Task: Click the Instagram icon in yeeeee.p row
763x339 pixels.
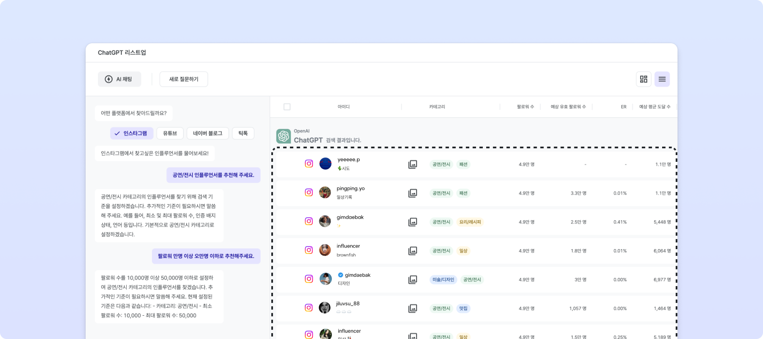Action: (x=309, y=164)
